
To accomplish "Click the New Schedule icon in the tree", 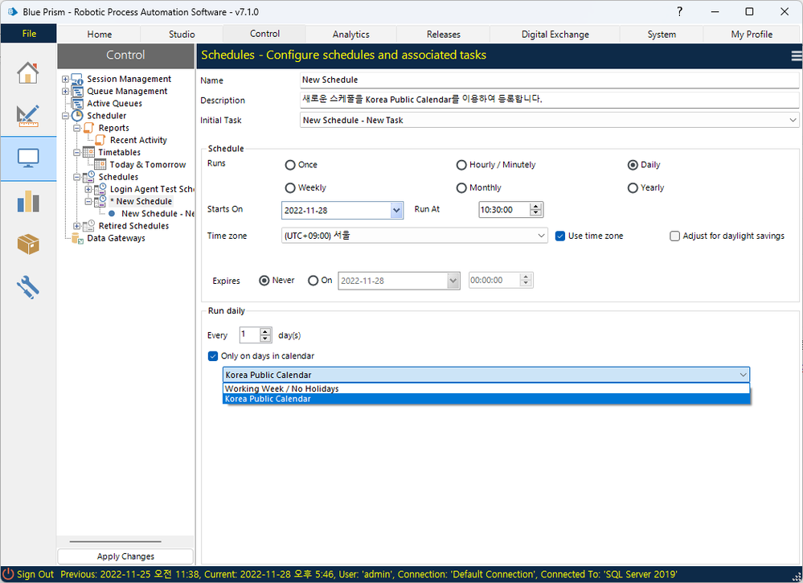I will (100, 201).
